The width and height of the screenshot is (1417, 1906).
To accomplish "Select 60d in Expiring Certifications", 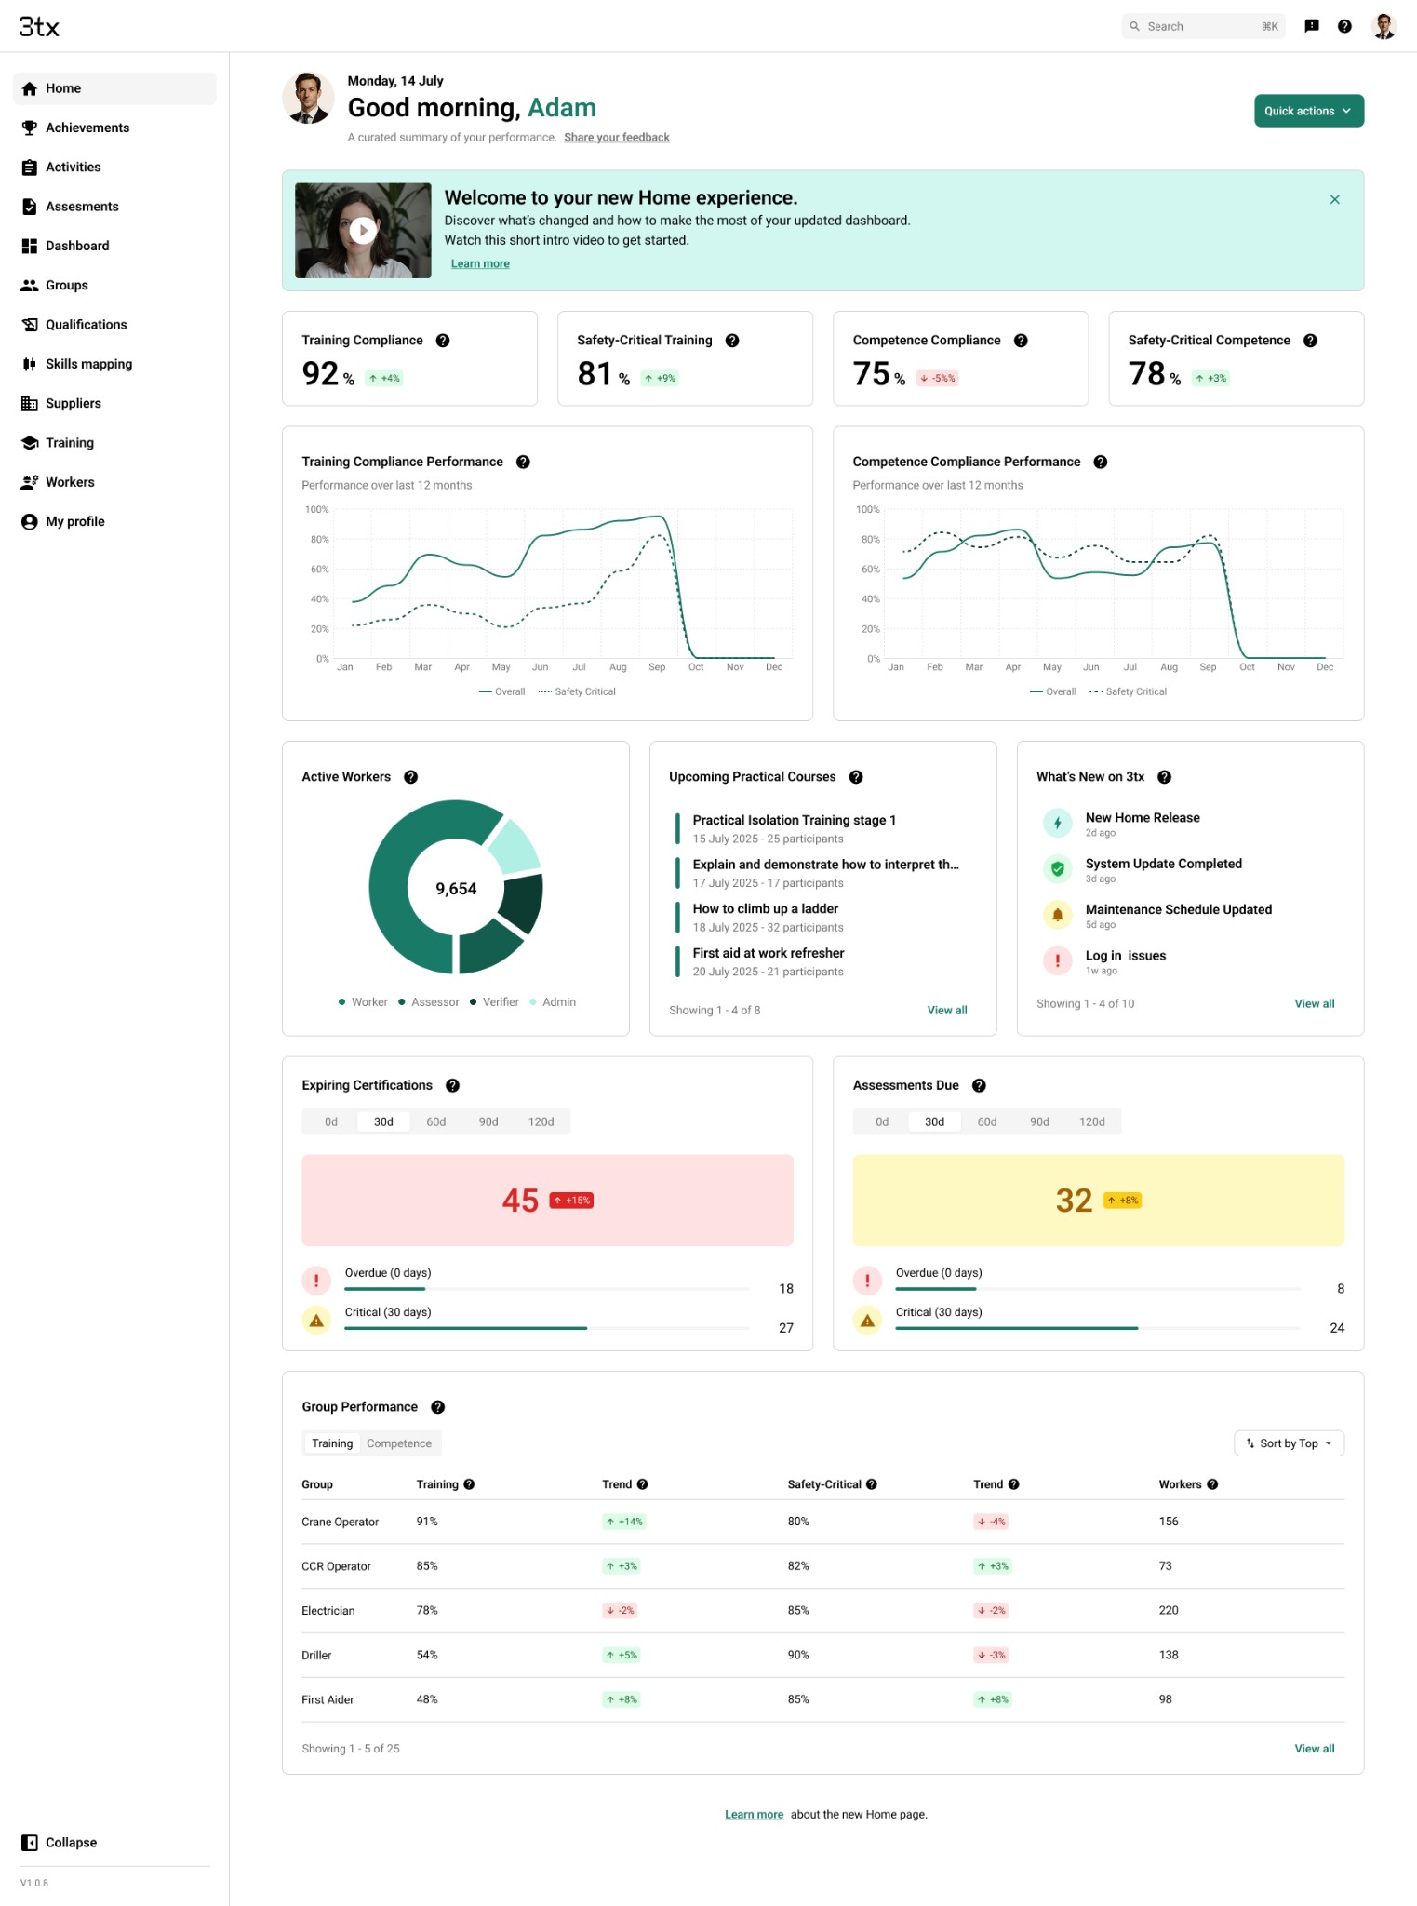I will coord(435,1121).
